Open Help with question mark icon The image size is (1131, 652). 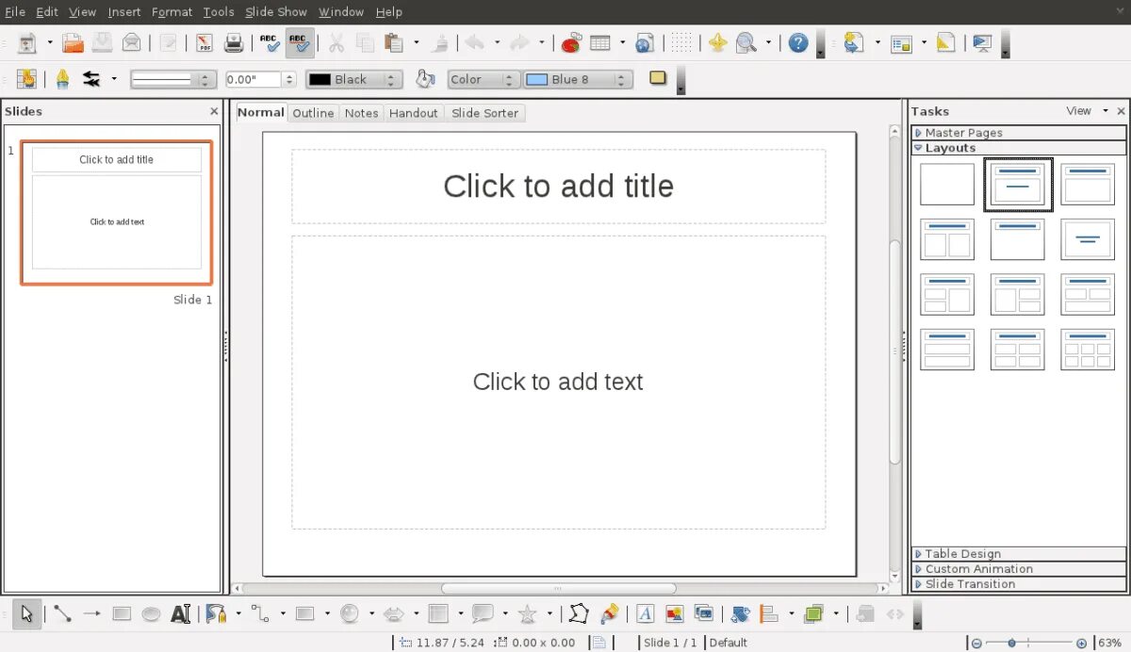798,43
